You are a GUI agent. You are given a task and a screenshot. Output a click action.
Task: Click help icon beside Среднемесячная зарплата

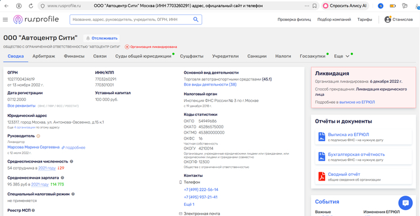coord(62,178)
